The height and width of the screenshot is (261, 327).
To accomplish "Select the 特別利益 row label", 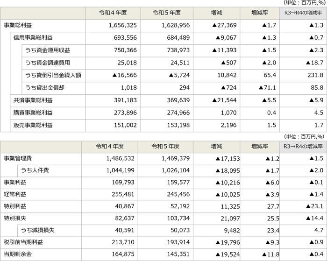I will (15, 206).
